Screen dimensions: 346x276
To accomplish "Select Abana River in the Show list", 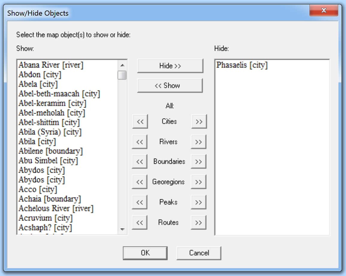I will click(50, 65).
